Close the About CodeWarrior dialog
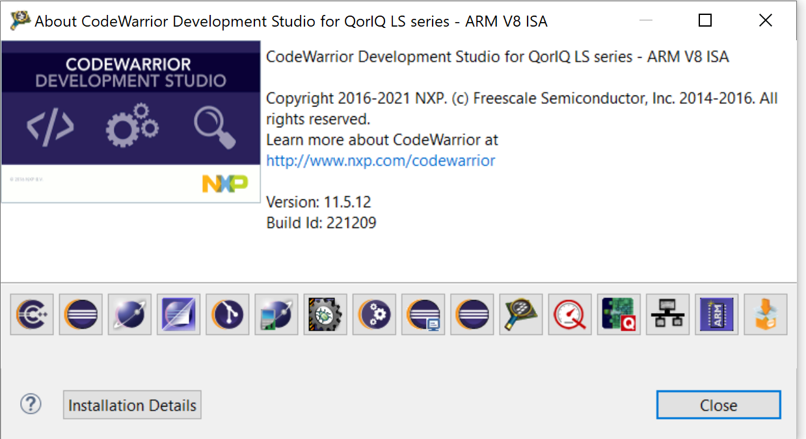806x439 pixels. click(x=718, y=405)
